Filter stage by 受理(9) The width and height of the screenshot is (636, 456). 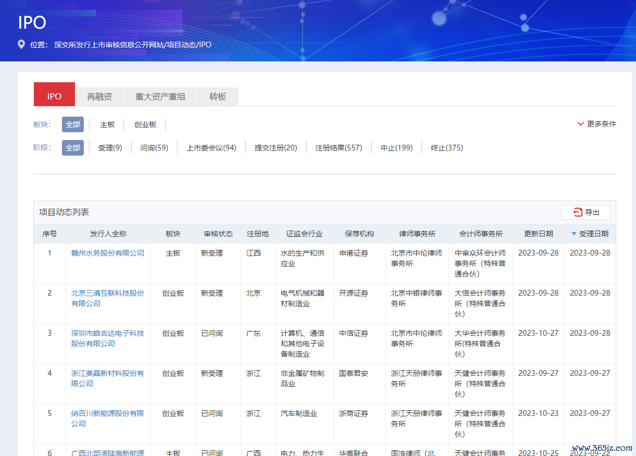click(x=110, y=148)
